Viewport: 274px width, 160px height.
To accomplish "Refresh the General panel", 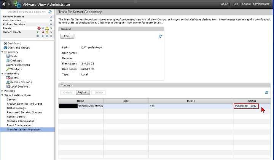I will pyautogui.click(x=160, y=36).
